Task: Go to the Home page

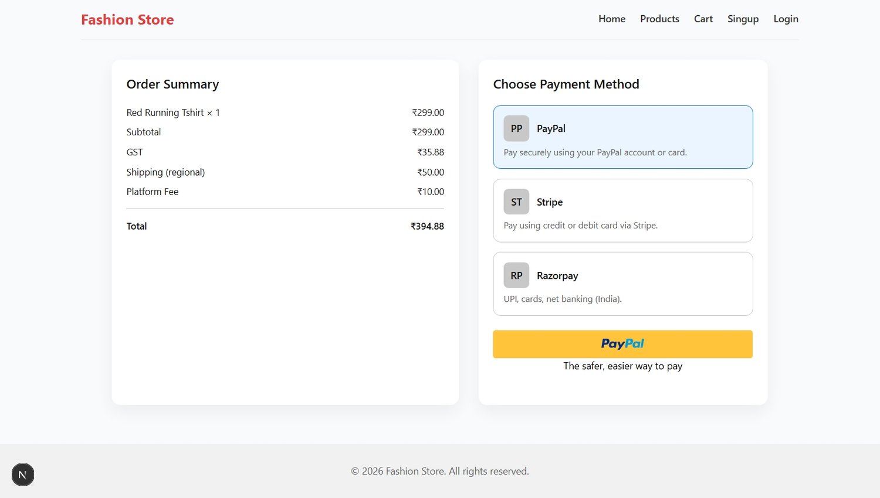Action: (x=612, y=19)
